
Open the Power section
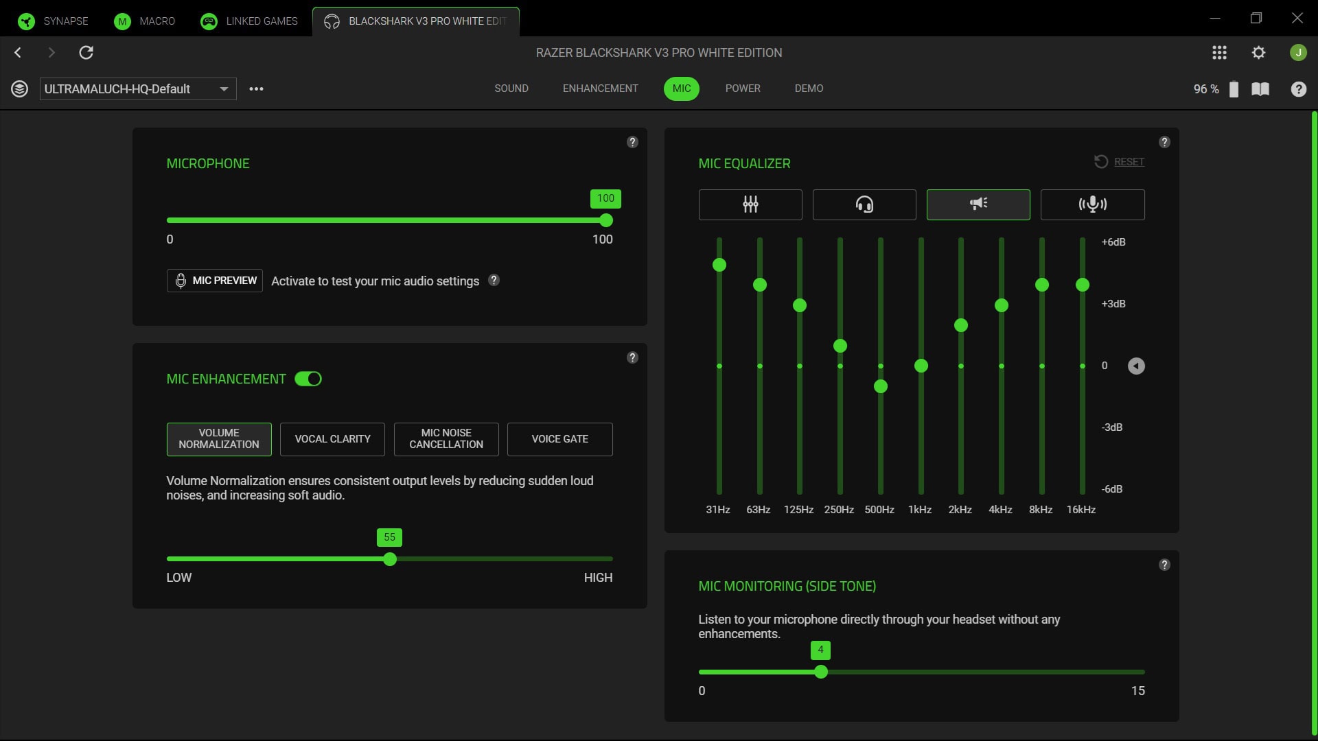tap(743, 89)
